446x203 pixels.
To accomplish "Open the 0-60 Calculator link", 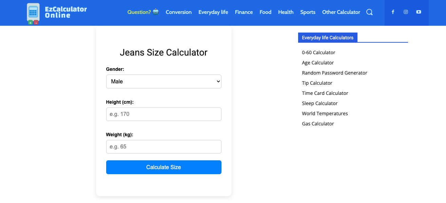I will click(318, 53).
